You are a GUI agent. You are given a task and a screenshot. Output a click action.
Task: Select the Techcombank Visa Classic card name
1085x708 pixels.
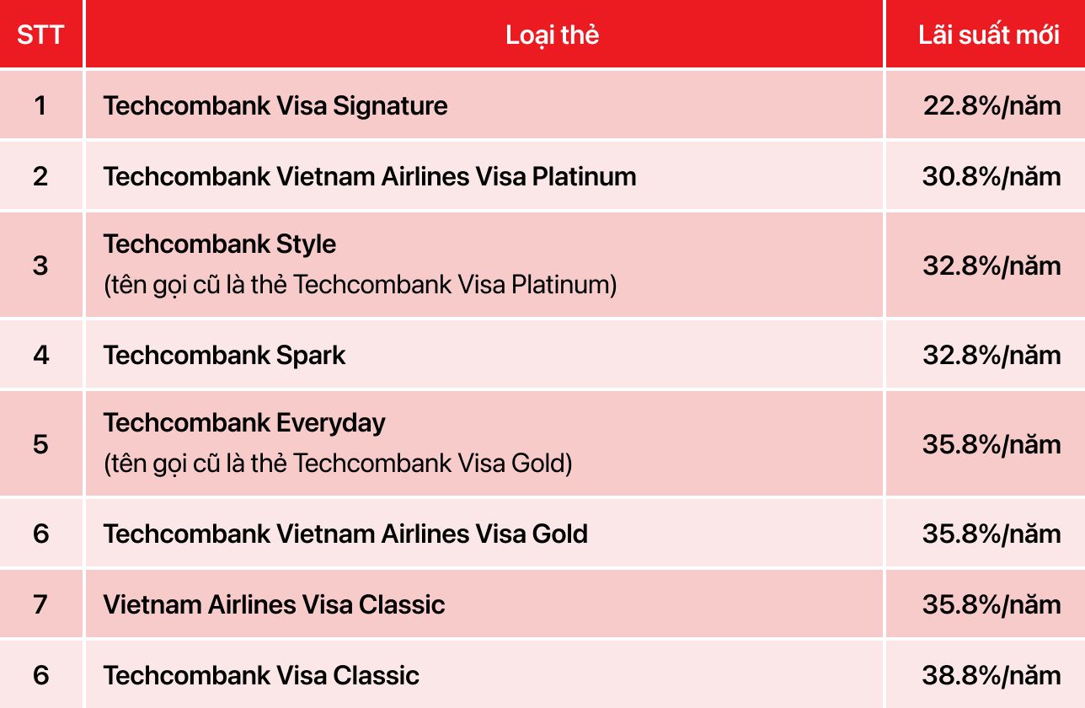tap(261, 676)
